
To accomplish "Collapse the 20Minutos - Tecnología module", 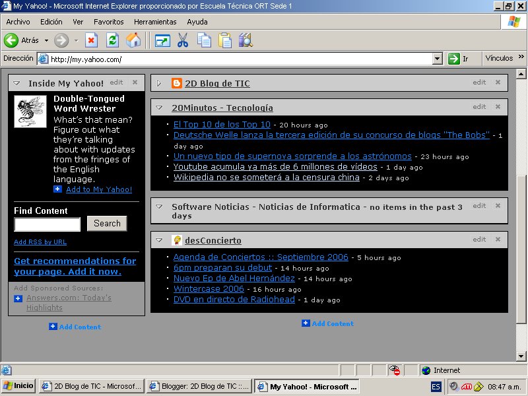I will click(x=159, y=108).
